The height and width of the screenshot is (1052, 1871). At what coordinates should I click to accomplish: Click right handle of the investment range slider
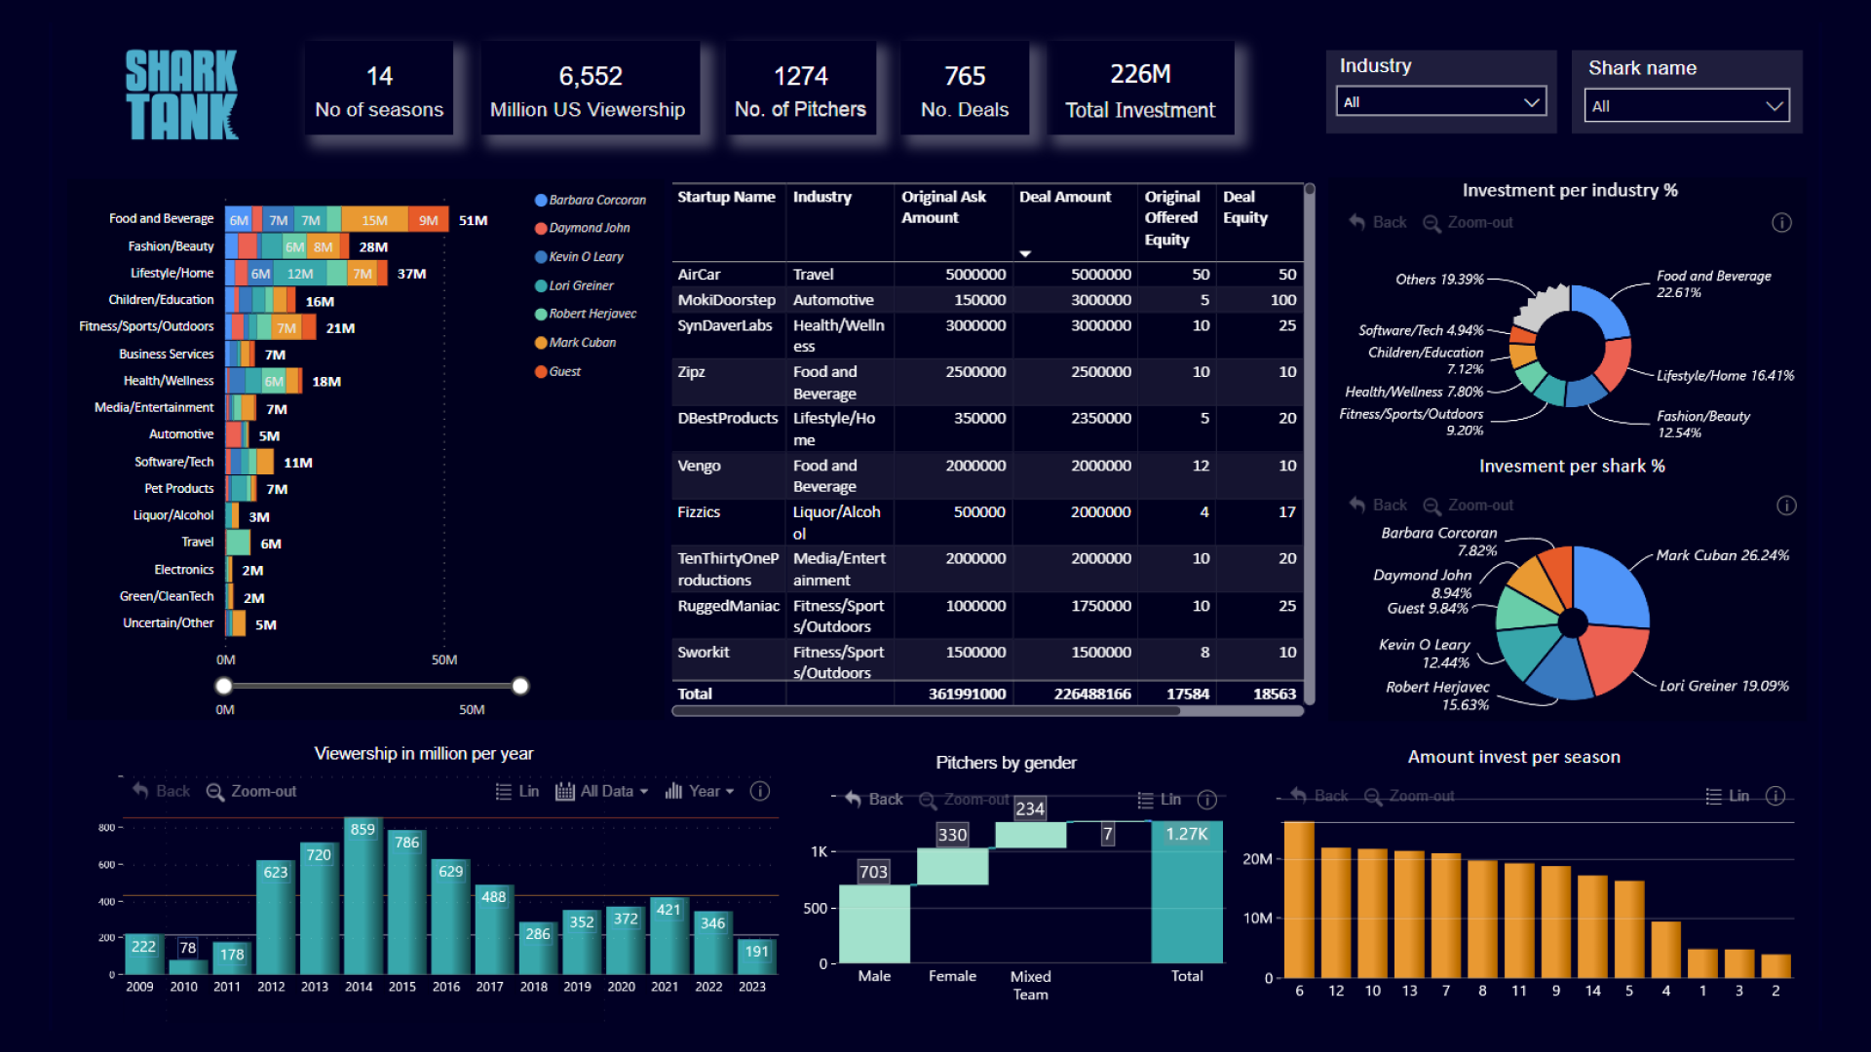click(x=520, y=686)
